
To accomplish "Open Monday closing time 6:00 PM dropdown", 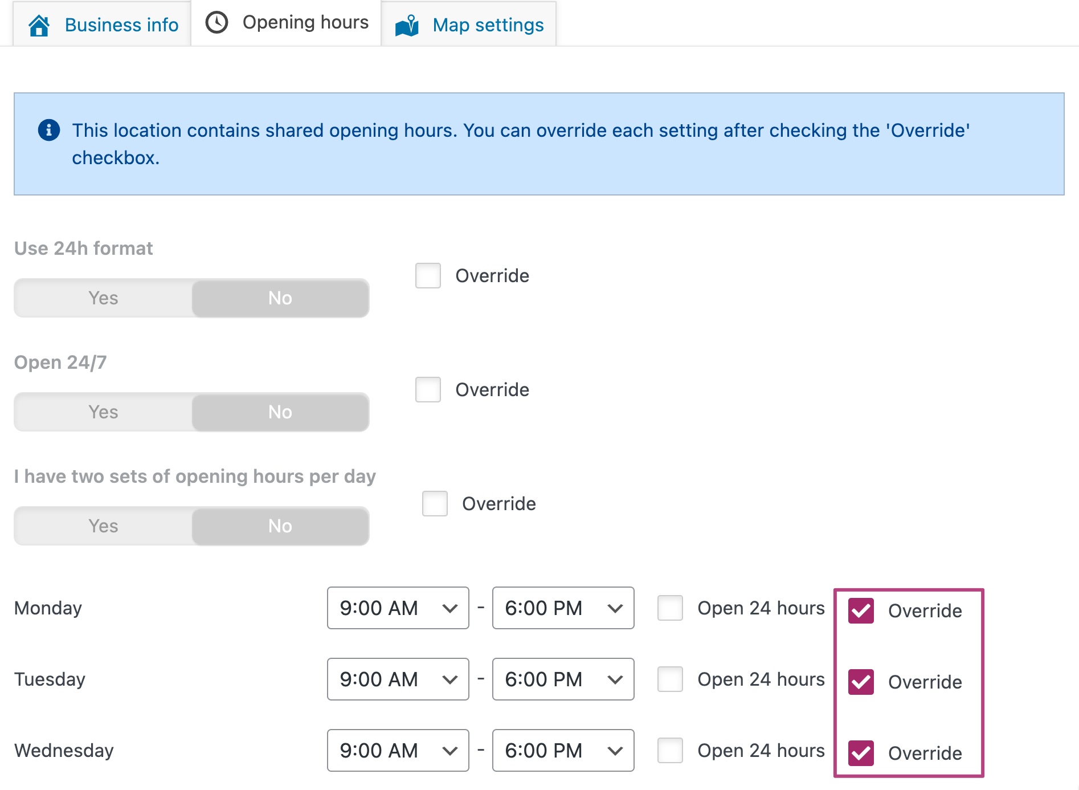I will click(563, 608).
